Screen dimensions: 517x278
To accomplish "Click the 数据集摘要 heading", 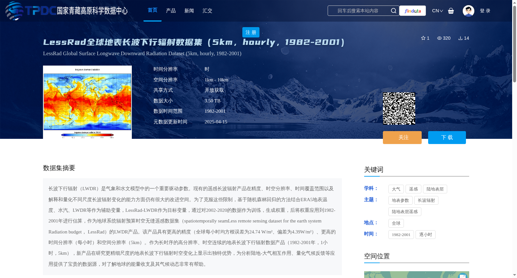I will point(59,168).
